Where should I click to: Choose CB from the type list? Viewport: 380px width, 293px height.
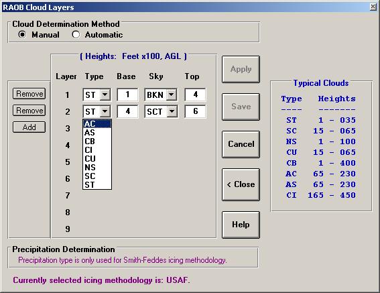click(x=97, y=141)
